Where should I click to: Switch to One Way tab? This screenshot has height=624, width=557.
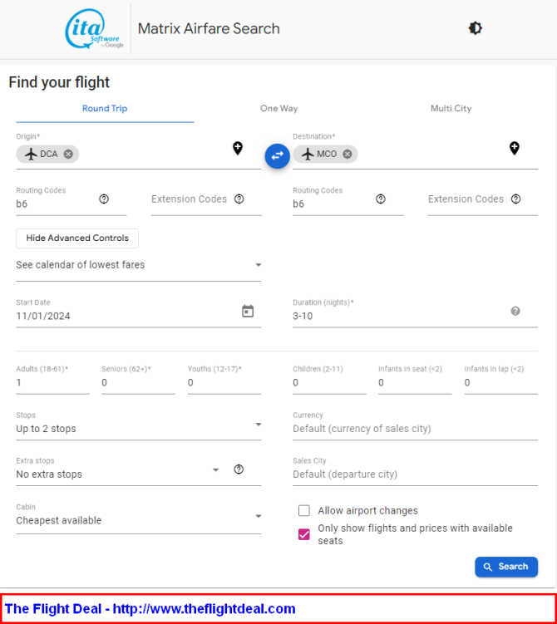(278, 108)
